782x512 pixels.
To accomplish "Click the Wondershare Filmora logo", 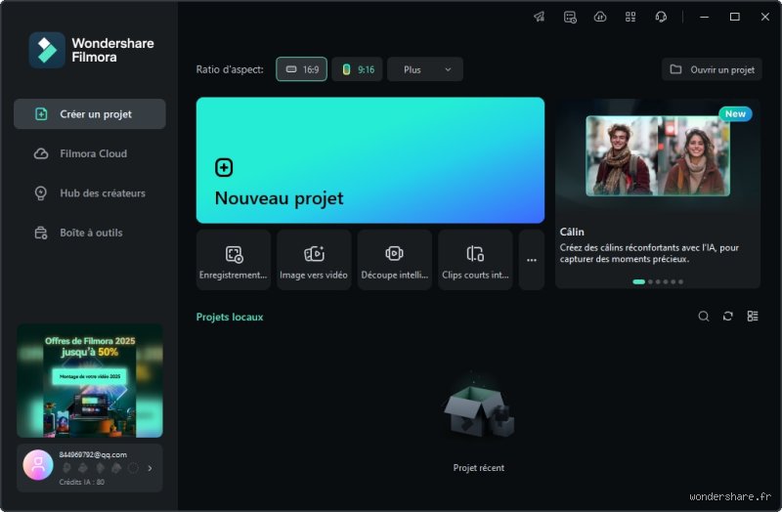I will (91, 51).
